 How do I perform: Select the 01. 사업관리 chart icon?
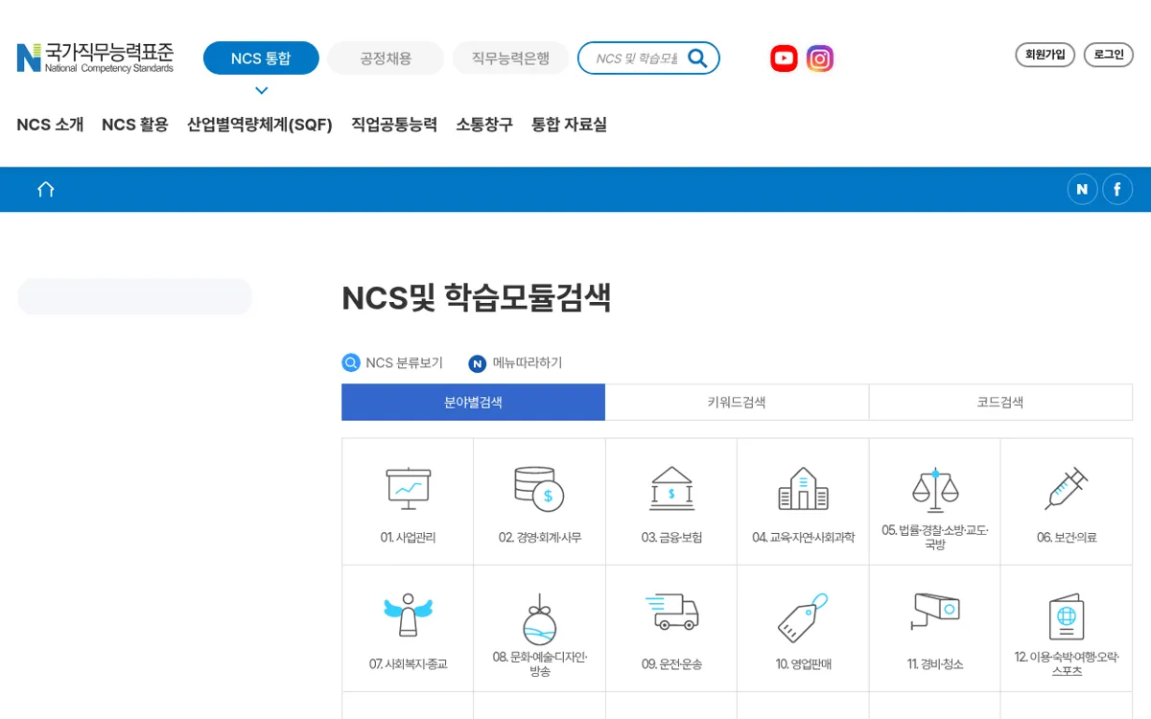[x=408, y=488]
